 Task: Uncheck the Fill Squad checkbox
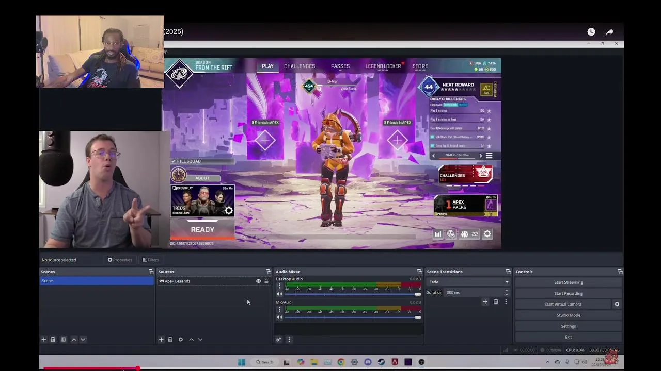(x=174, y=161)
